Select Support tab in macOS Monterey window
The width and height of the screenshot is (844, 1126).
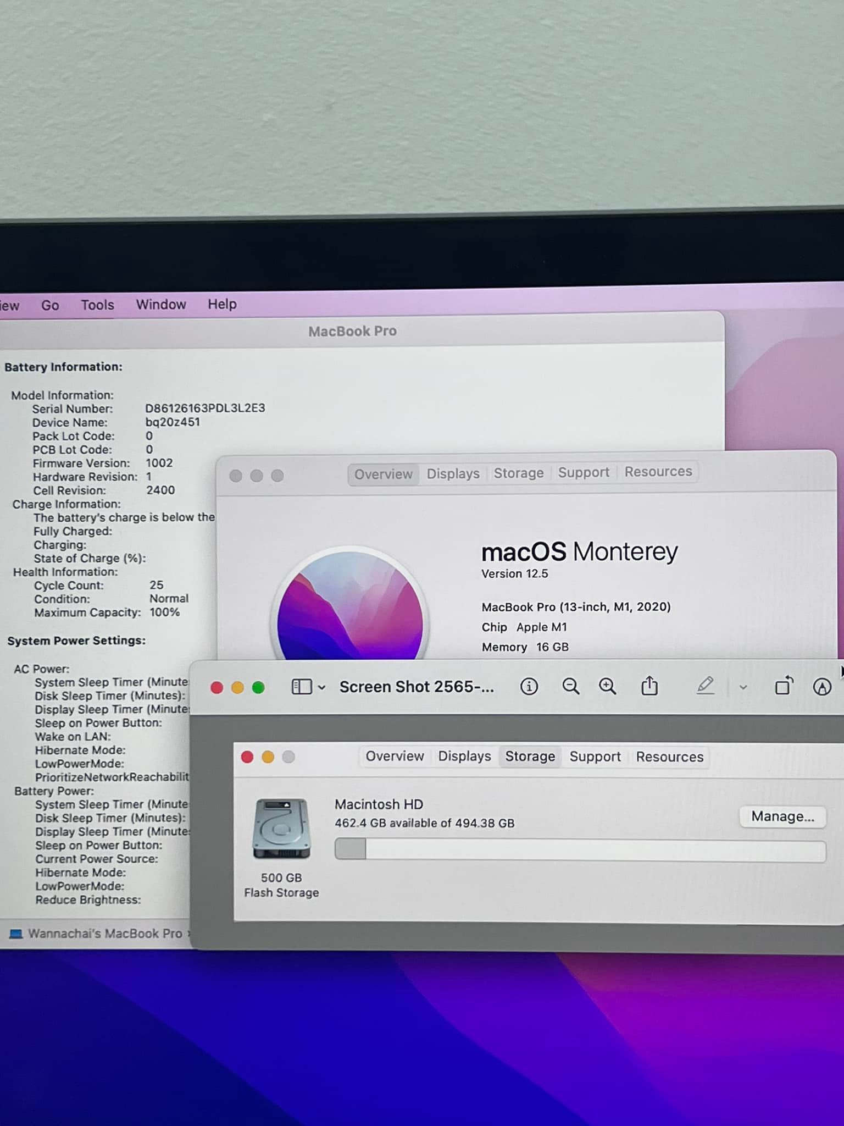tap(584, 472)
